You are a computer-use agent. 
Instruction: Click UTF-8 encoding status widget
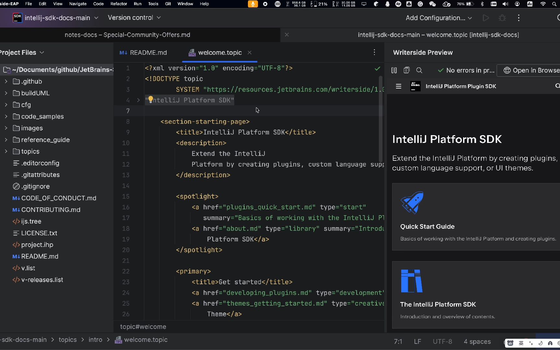(442, 342)
